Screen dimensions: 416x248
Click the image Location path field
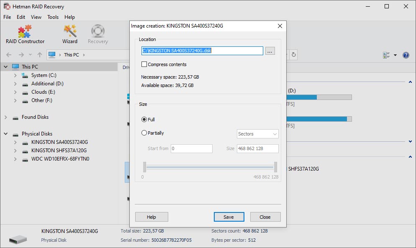point(202,51)
